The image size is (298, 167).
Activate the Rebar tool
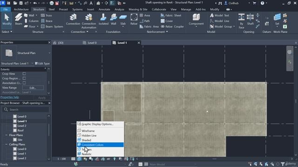pos(134,19)
